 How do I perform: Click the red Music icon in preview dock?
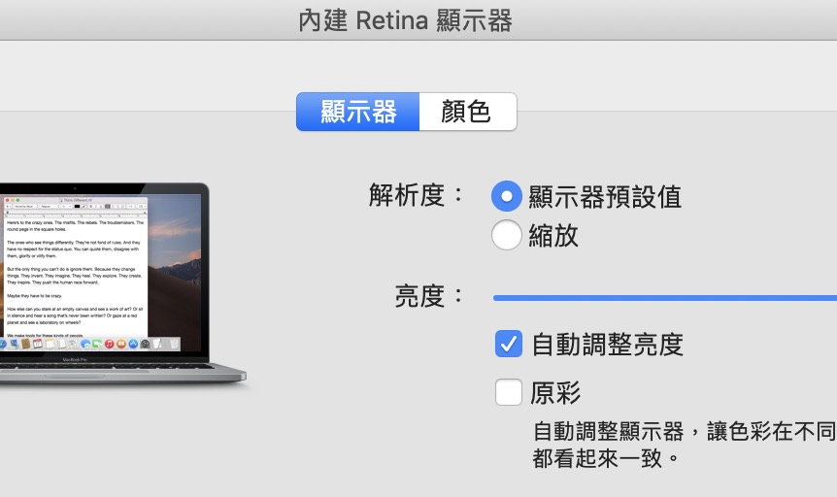click(109, 344)
